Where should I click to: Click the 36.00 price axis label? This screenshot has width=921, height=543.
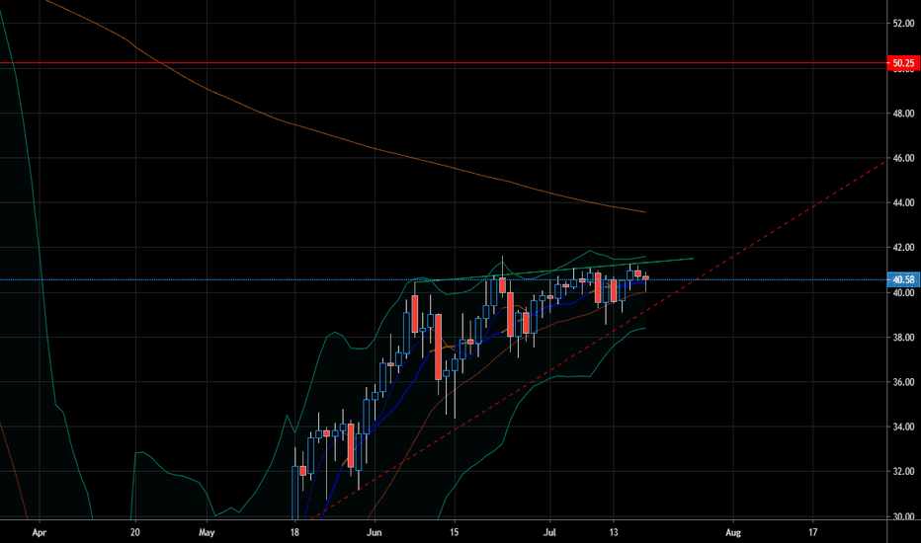(x=903, y=382)
